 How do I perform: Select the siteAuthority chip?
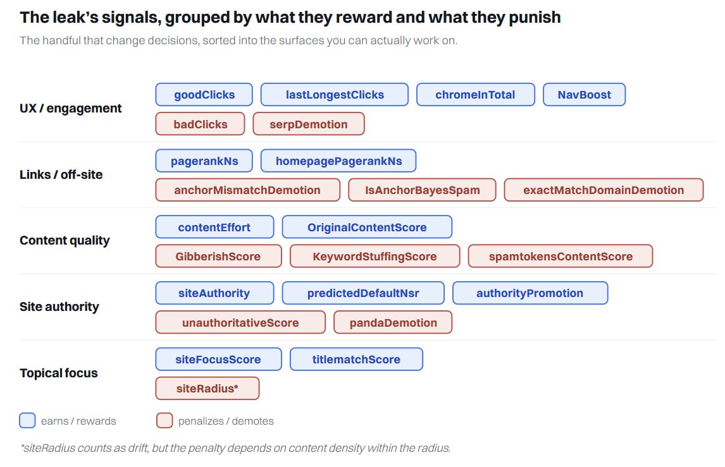point(214,293)
